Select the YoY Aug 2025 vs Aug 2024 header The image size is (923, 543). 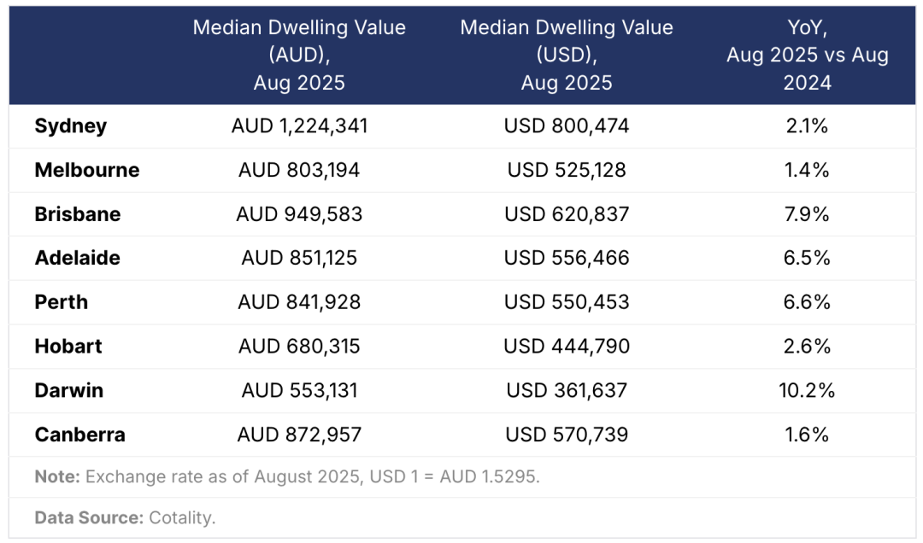(x=808, y=55)
